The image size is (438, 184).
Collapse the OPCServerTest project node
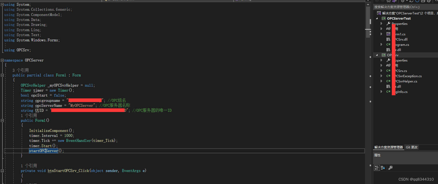point(377,18)
